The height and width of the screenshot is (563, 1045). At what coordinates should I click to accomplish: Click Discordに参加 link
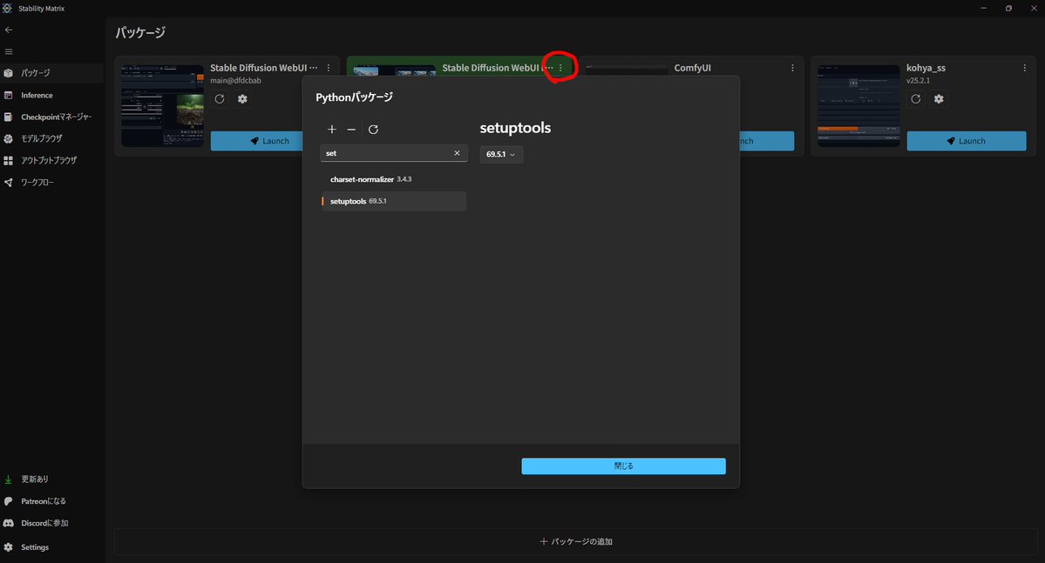pos(52,523)
